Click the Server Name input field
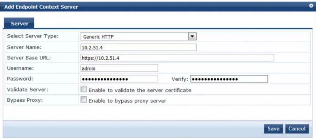Viewport: 316px width, 139px height. [138, 47]
